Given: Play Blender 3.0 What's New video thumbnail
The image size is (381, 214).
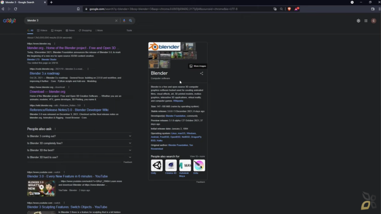Looking at the screenshot, I should point(41,188).
